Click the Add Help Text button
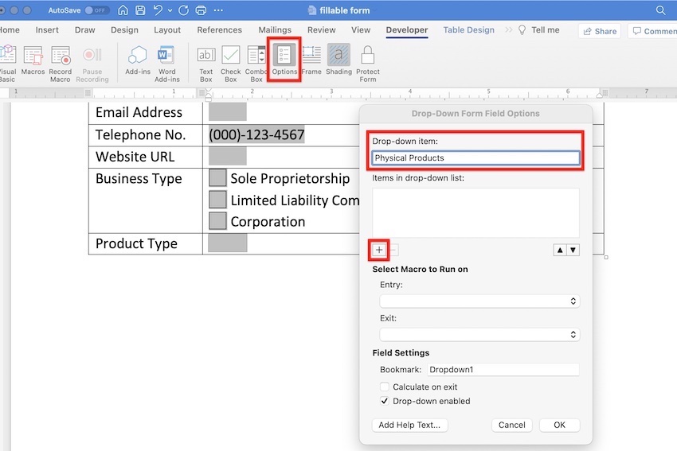The image size is (677, 451). (409, 425)
